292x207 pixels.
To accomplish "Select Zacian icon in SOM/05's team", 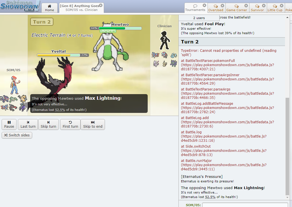I will pyautogui.click(x=4, y=107).
